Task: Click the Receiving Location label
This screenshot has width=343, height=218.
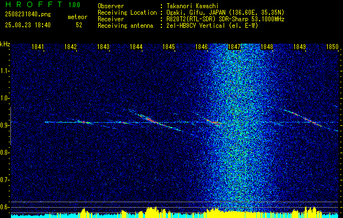Action: 127,13
